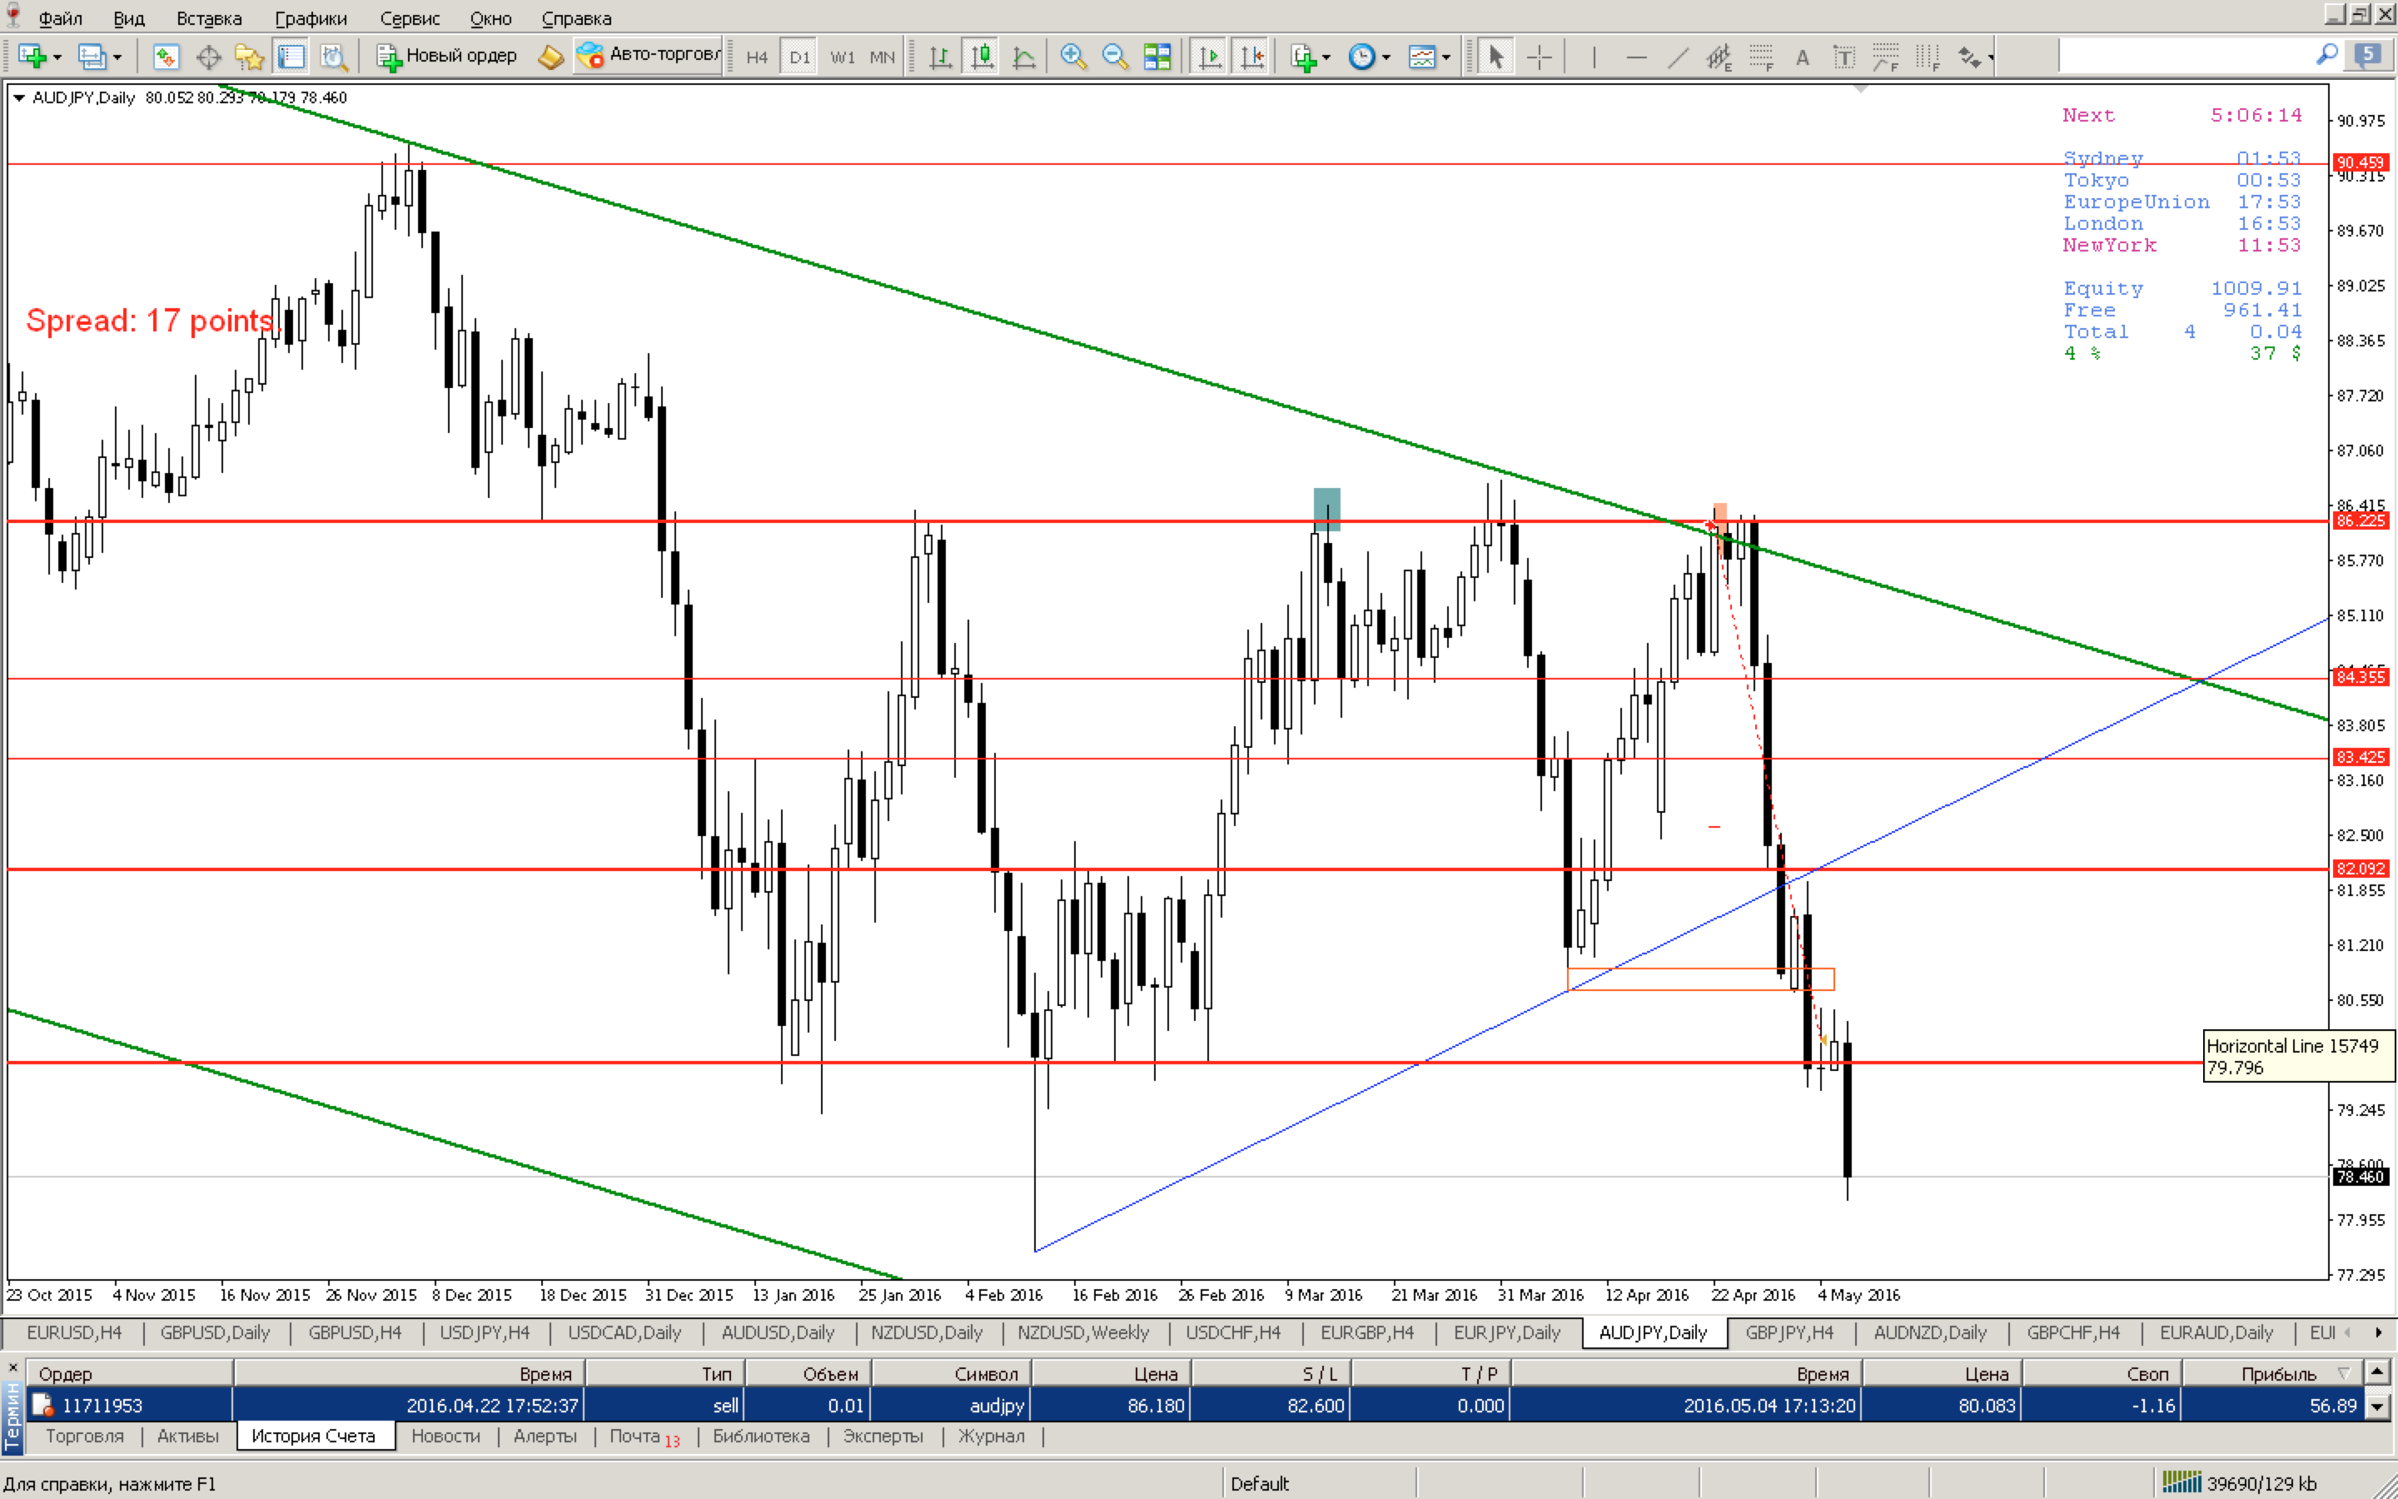The width and height of the screenshot is (2398, 1499).
Task: Open the Profiles toolbar icon
Action: click(x=92, y=57)
